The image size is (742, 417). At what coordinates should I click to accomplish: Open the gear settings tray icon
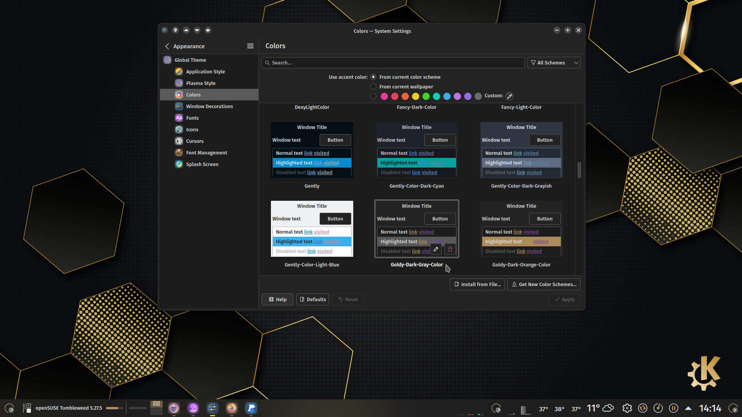pyautogui.click(x=627, y=408)
